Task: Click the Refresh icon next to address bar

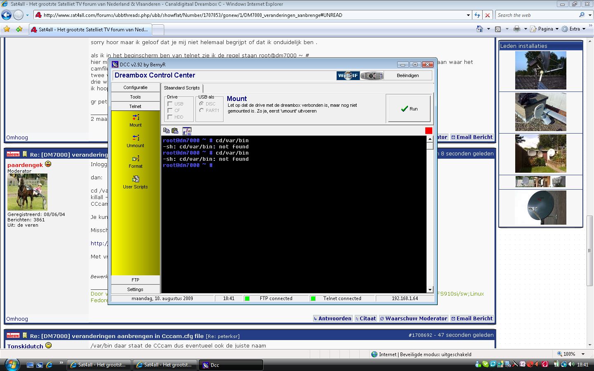Action: pos(477,15)
